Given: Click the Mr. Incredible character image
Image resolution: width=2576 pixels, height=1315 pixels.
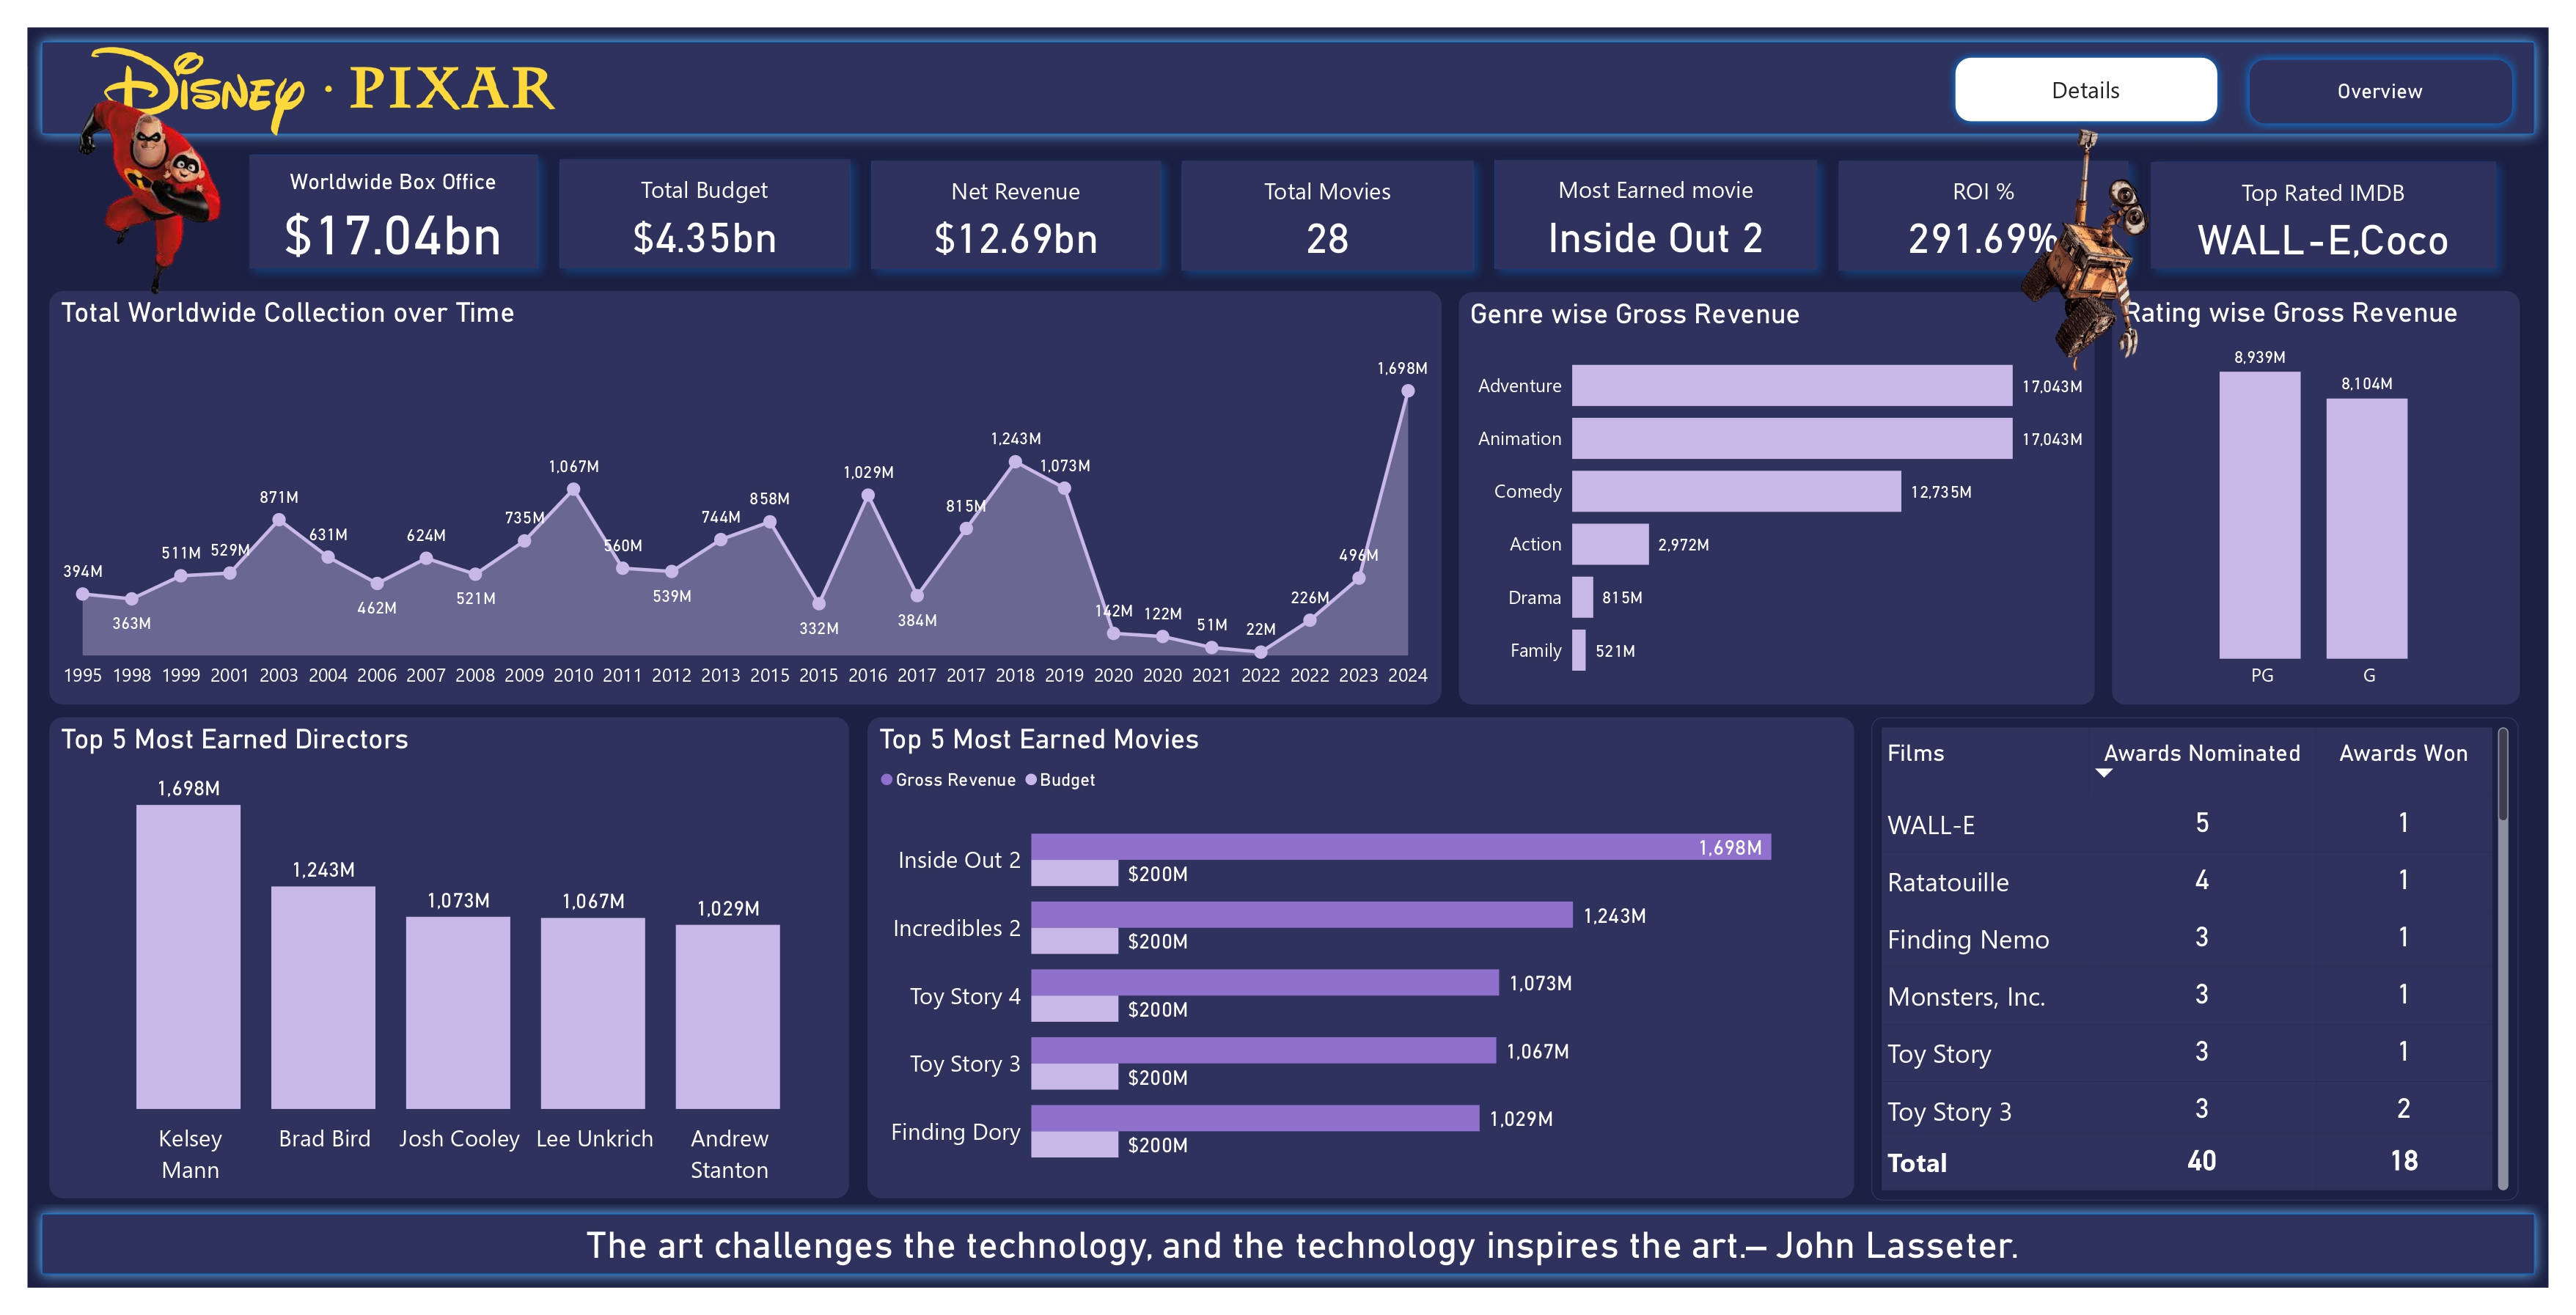Looking at the screenshot, I should point(150,195).
